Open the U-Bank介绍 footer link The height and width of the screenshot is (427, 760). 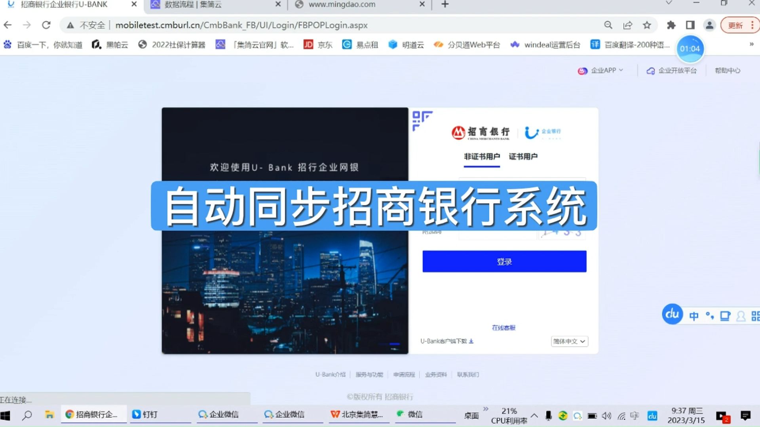[330, 374]
